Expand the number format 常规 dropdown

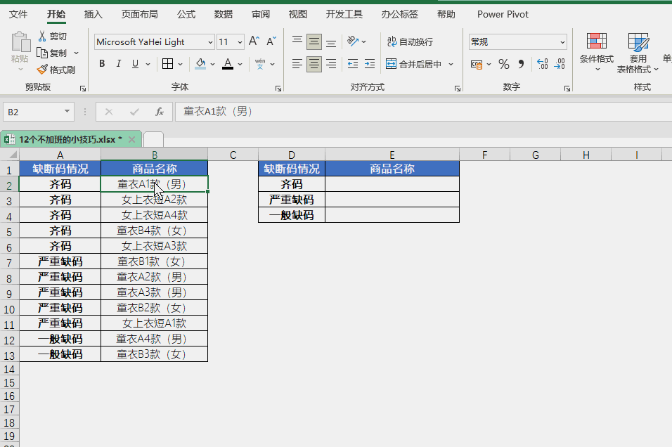coord(562,42)
